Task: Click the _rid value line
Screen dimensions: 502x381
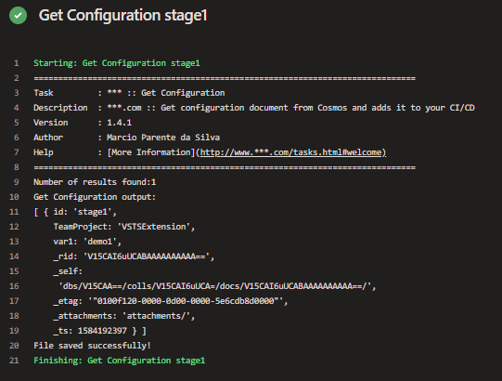Action: tap(134, 256)
